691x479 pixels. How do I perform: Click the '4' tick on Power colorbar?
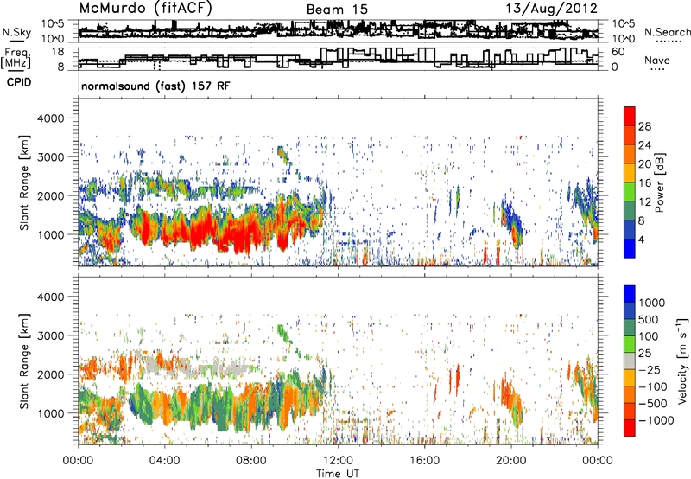point(642,239)
